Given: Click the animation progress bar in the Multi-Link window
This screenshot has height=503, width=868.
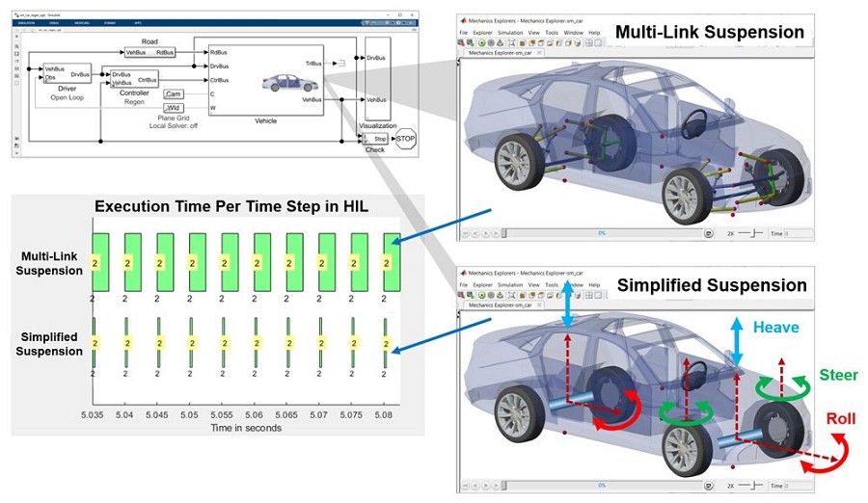Looking at the screenshot, I should [x=601, y=233].
